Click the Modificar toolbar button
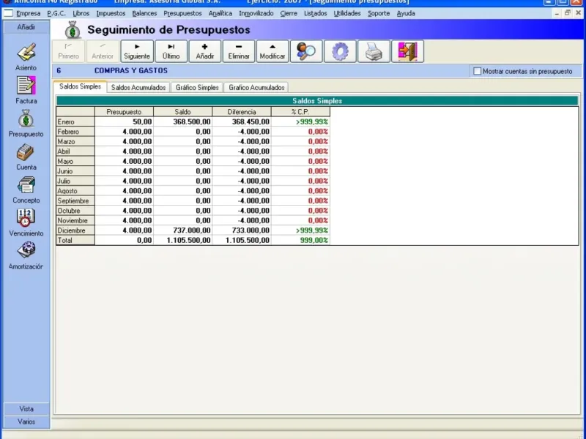This screenshot has height=439, width=586. pyautogui.click(x=272, y=51)
